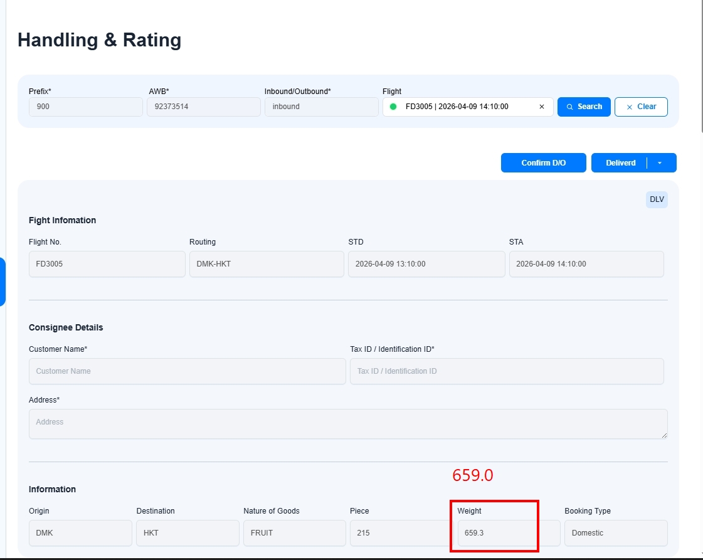Focus the Prefix input field
Screen dimensions: 703x560
click(86, 107)
